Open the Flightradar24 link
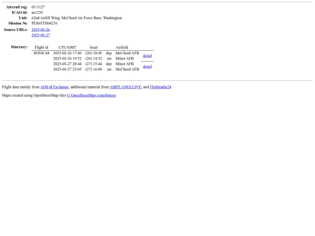 [x=160, y=87]
